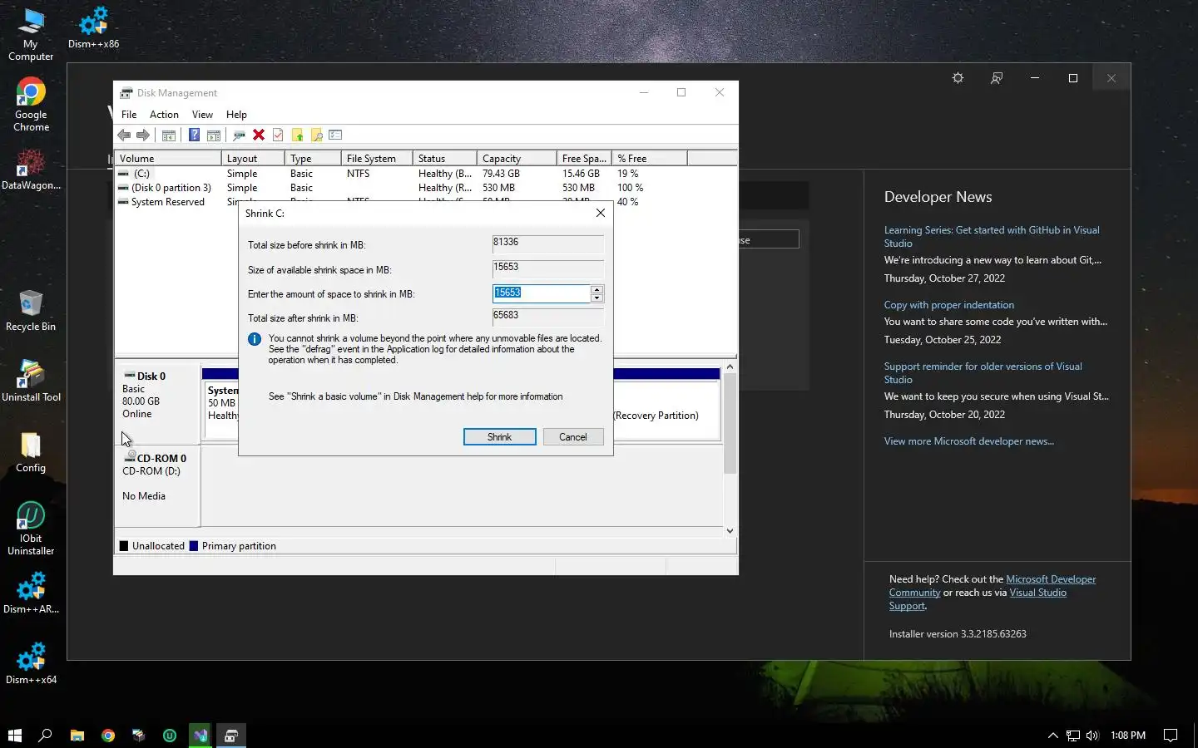The height and width of the screenshot is (748, 1198).
Task: Click the Forward arrow in Disk Management toolbar
Action: pos(143,135)
